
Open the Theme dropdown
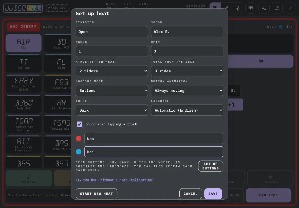point(112,110)
